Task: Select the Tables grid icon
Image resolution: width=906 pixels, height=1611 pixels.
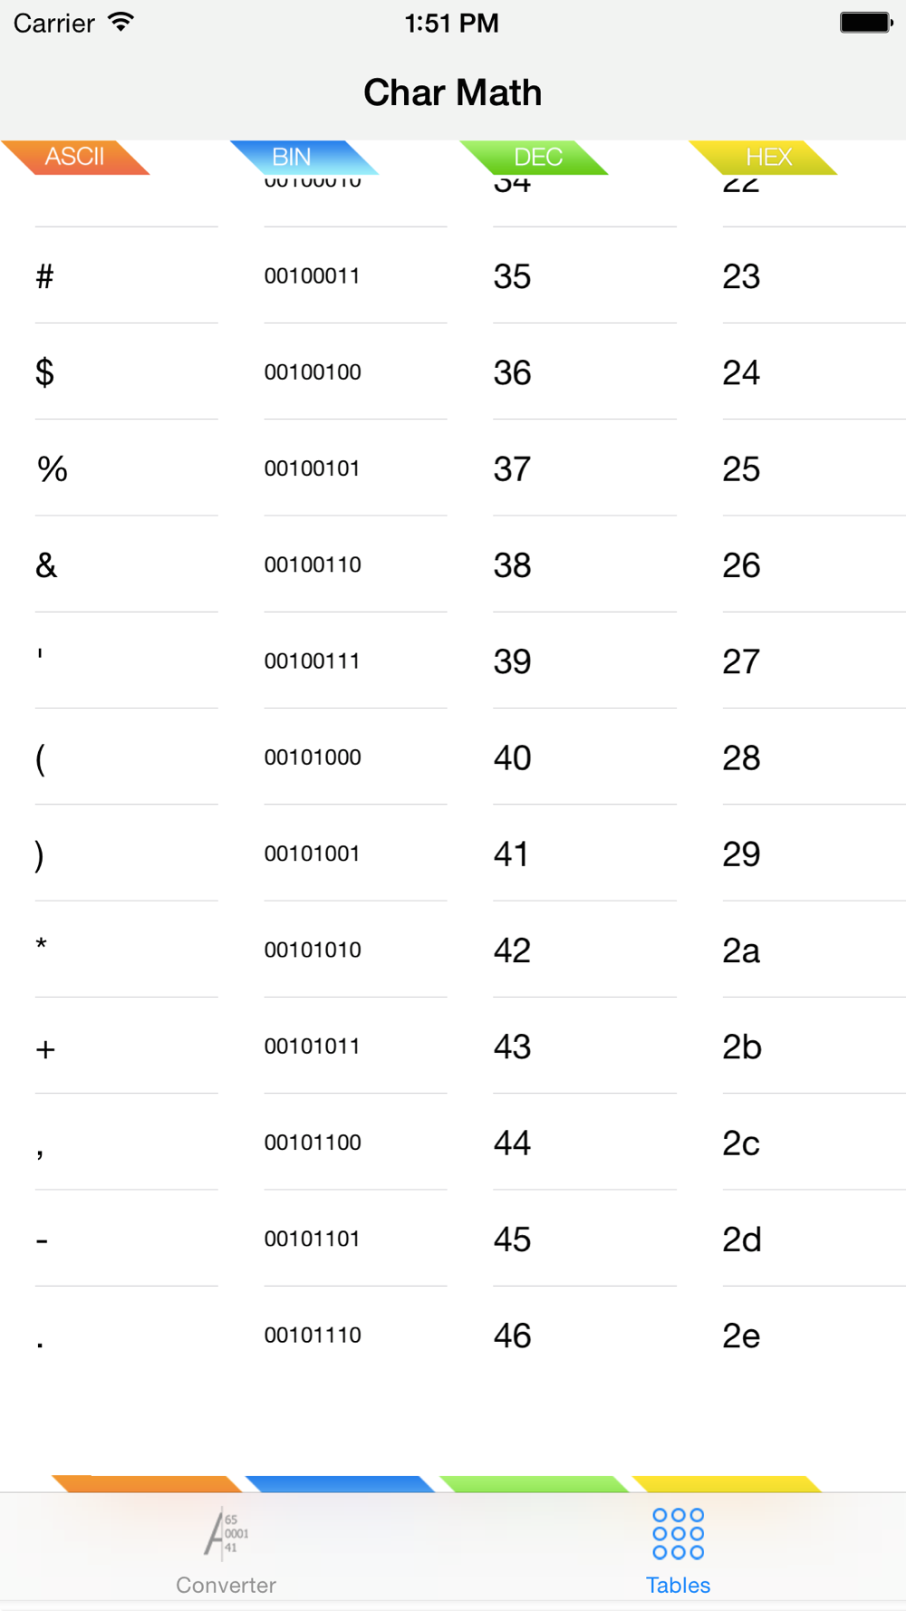Action: pyautogui.click(x=678, y=1533)
